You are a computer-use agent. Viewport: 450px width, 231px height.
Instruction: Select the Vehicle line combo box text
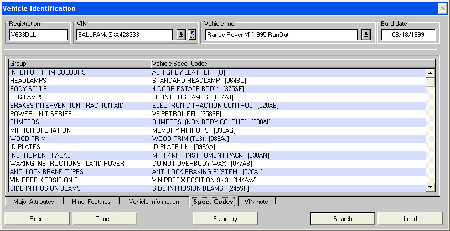(x=281, y=35)
